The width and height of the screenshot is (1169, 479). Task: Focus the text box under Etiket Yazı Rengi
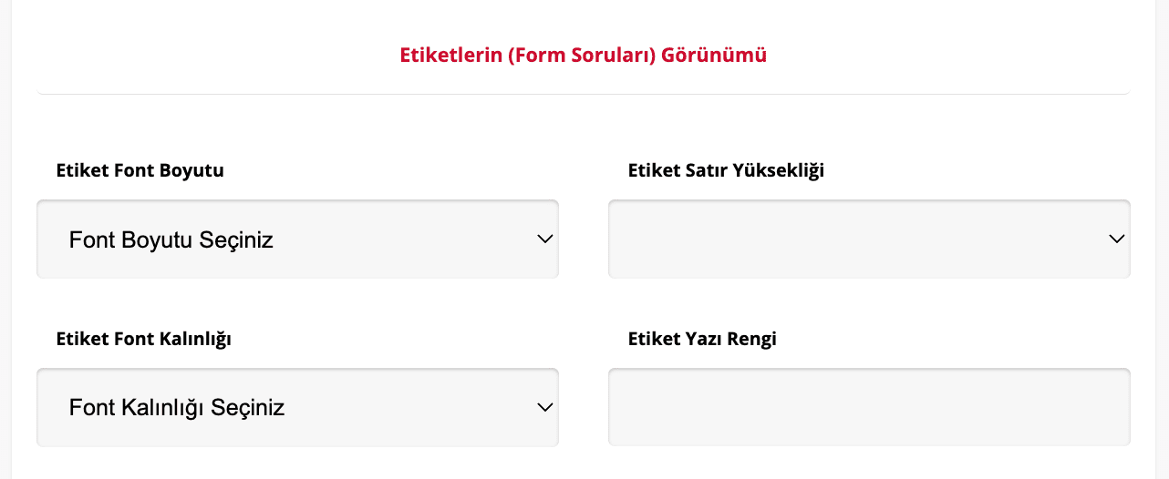click(869, 407)
